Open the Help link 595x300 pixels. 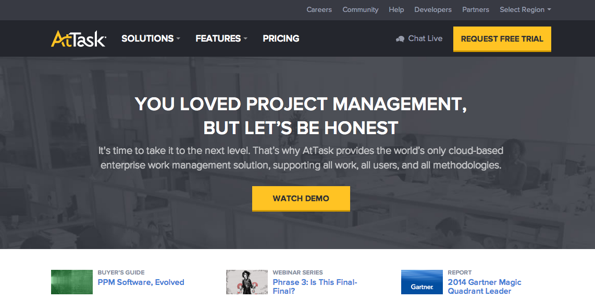[396, 10]
